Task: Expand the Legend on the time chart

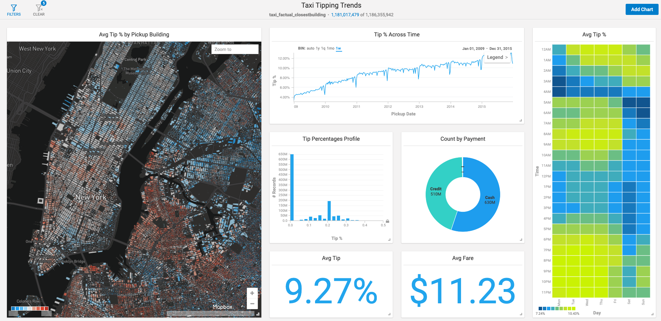Action: (x=497, y=57)
